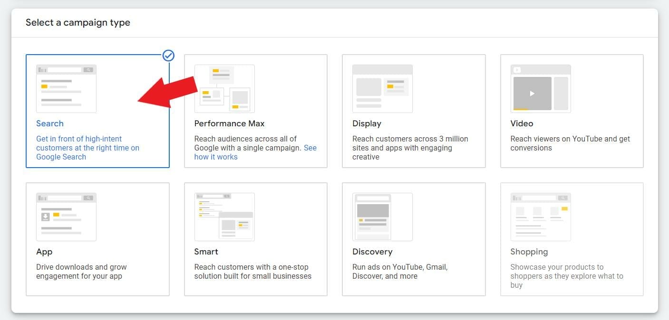
Task: Click the Smart campaign illustration icon
Action: click(x=224, y=217)
